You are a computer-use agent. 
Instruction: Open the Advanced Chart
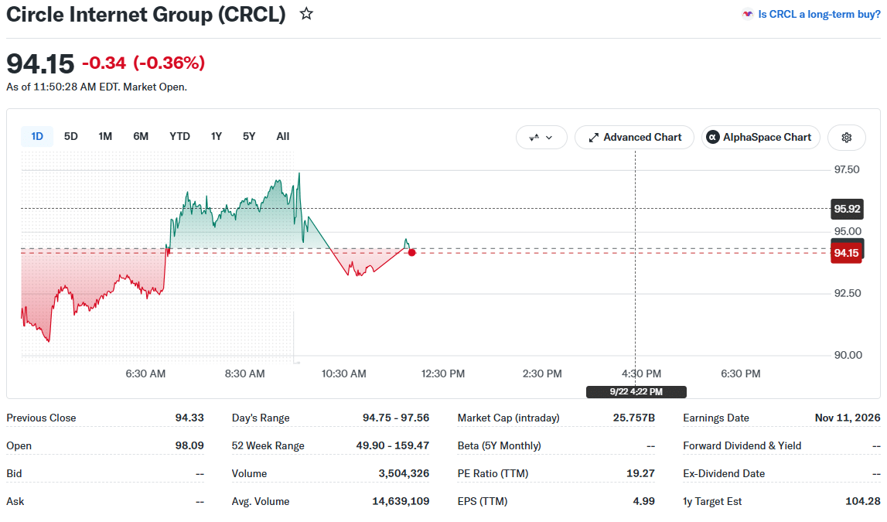pos(634,138)
